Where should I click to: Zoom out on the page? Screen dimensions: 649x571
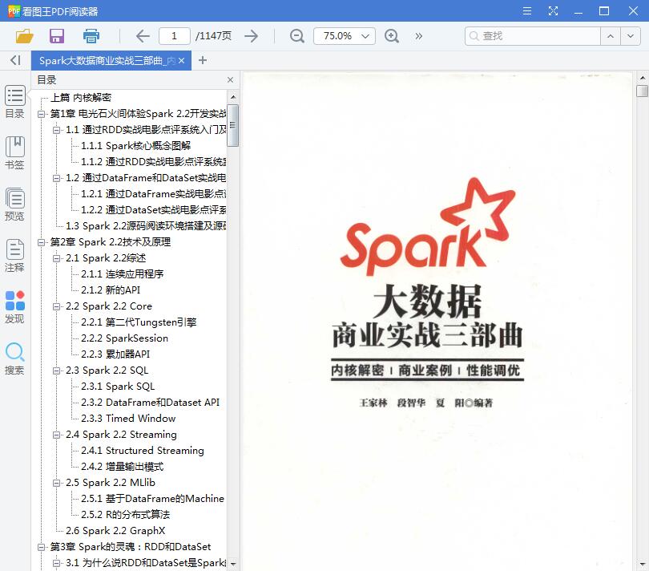click(296, 36)
